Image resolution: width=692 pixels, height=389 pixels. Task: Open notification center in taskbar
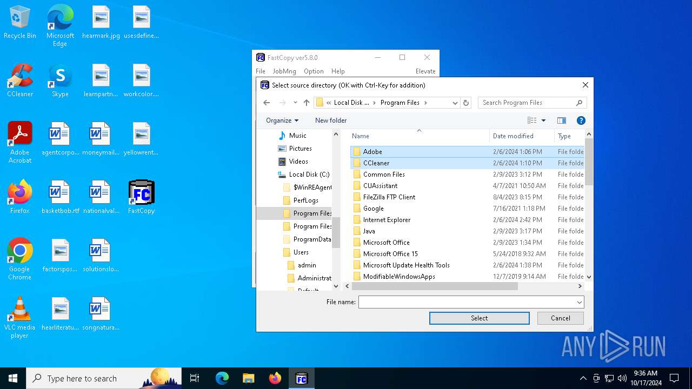[674, 378]
